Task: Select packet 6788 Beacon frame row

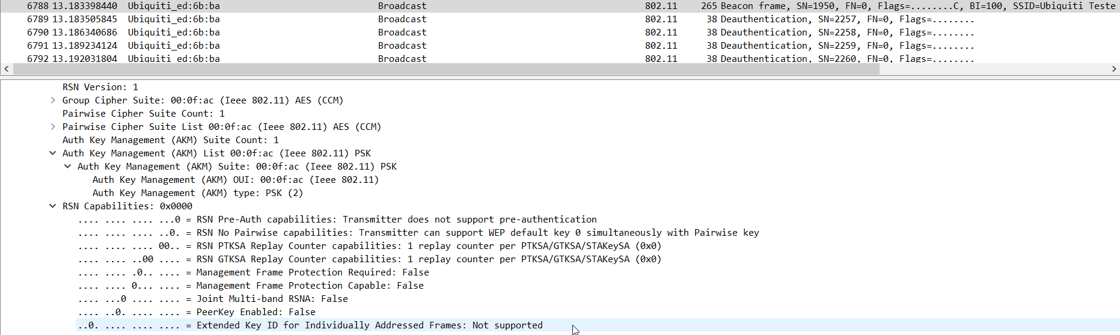Action: point(560,6)
